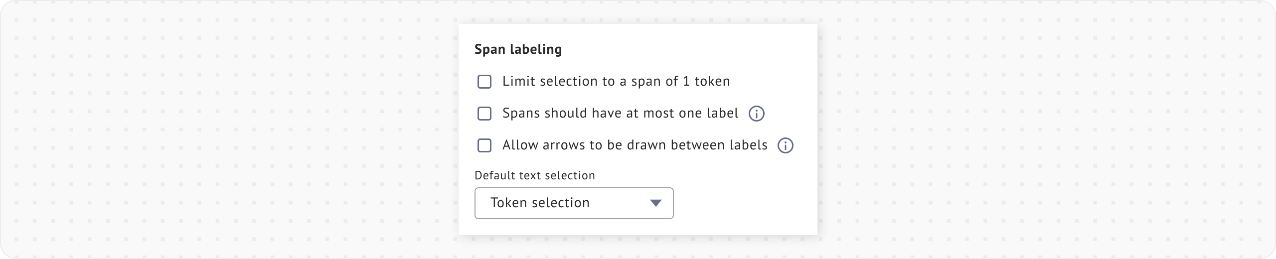Click the 'Span labeling' heading

coord(518,49)
